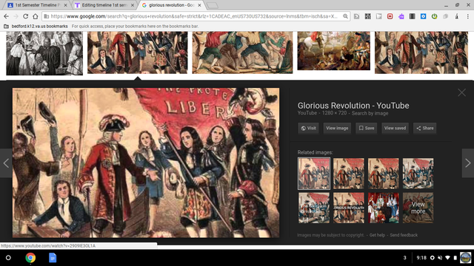Open notification count 3 in tray
The width and height of the screenshot is (474, 266).
405,258
